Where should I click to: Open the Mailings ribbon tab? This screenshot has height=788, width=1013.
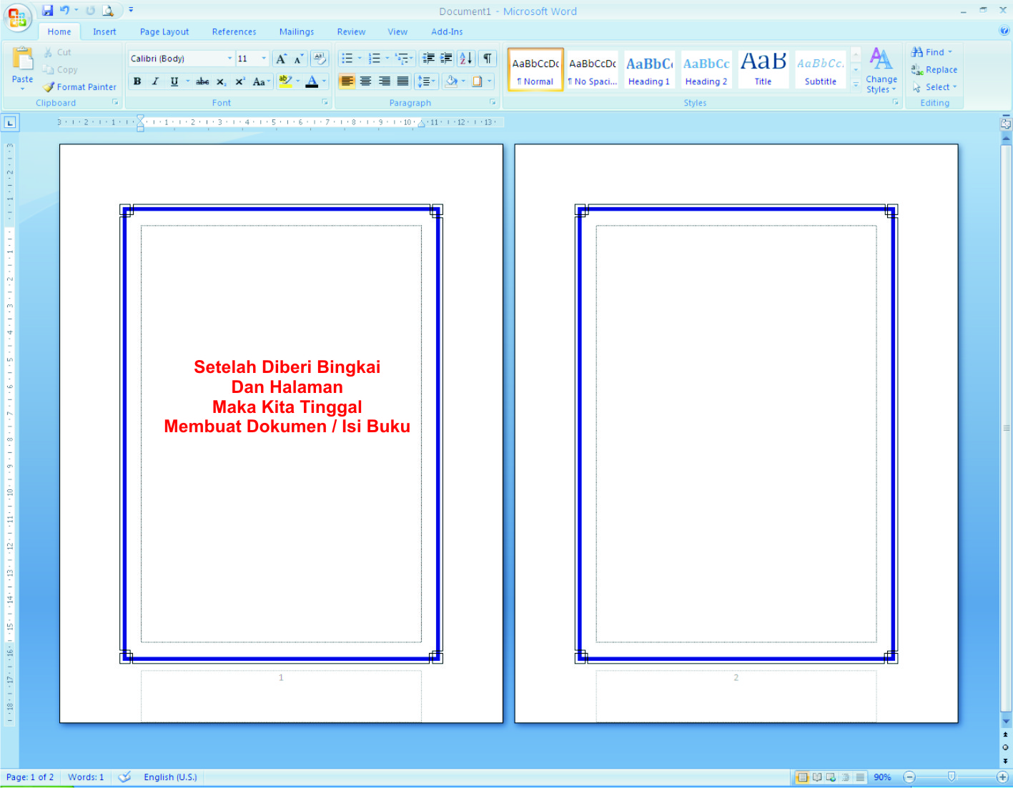(297, 31)
